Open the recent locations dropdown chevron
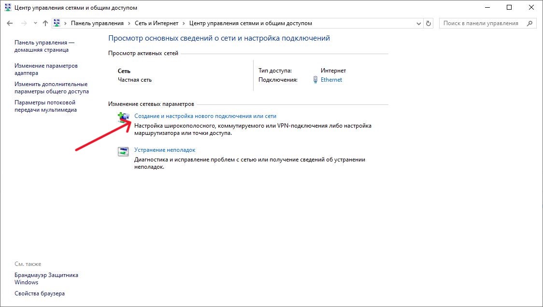 [x=35, y=23]
